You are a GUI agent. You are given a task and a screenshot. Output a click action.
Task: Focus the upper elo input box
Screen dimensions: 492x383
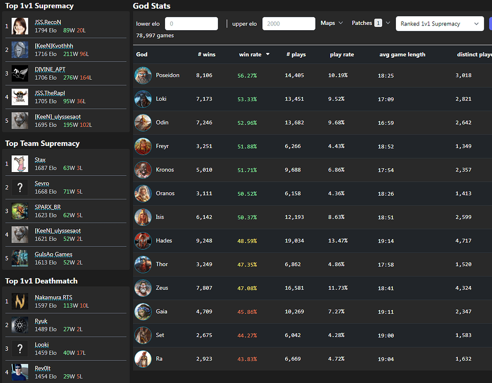[288, 24]
